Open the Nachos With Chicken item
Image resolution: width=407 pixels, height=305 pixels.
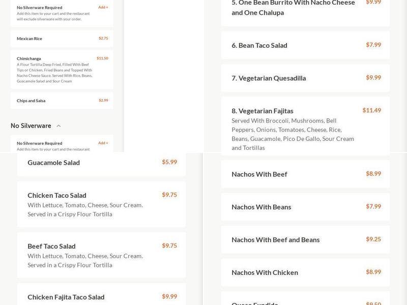coord(305,272)
